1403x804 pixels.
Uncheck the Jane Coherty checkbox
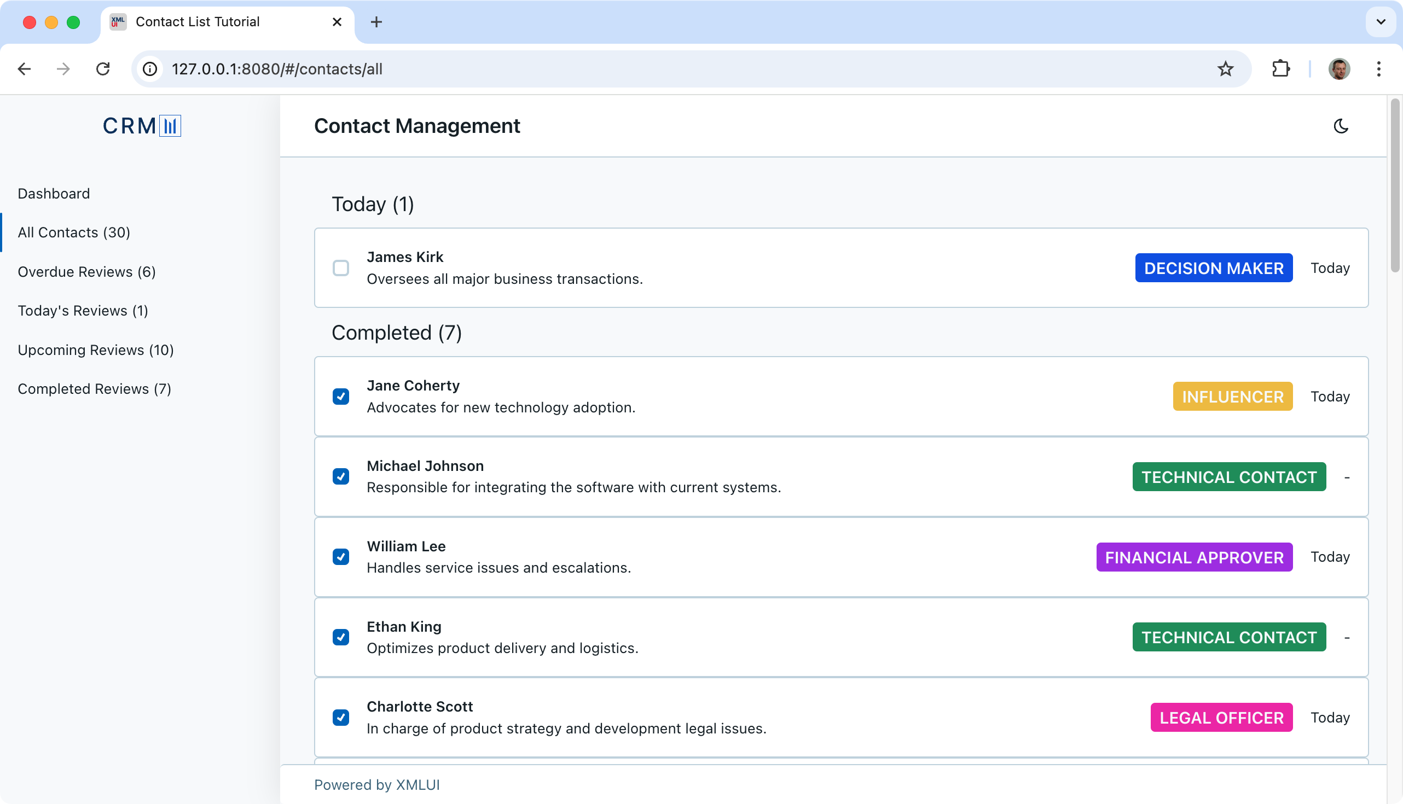pyautogui.click(x=341, y=397)
